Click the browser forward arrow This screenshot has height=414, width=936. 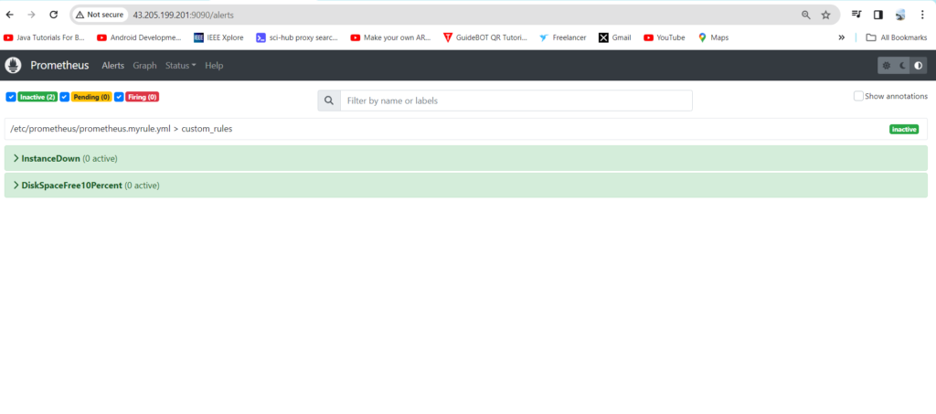click(32, 15)
